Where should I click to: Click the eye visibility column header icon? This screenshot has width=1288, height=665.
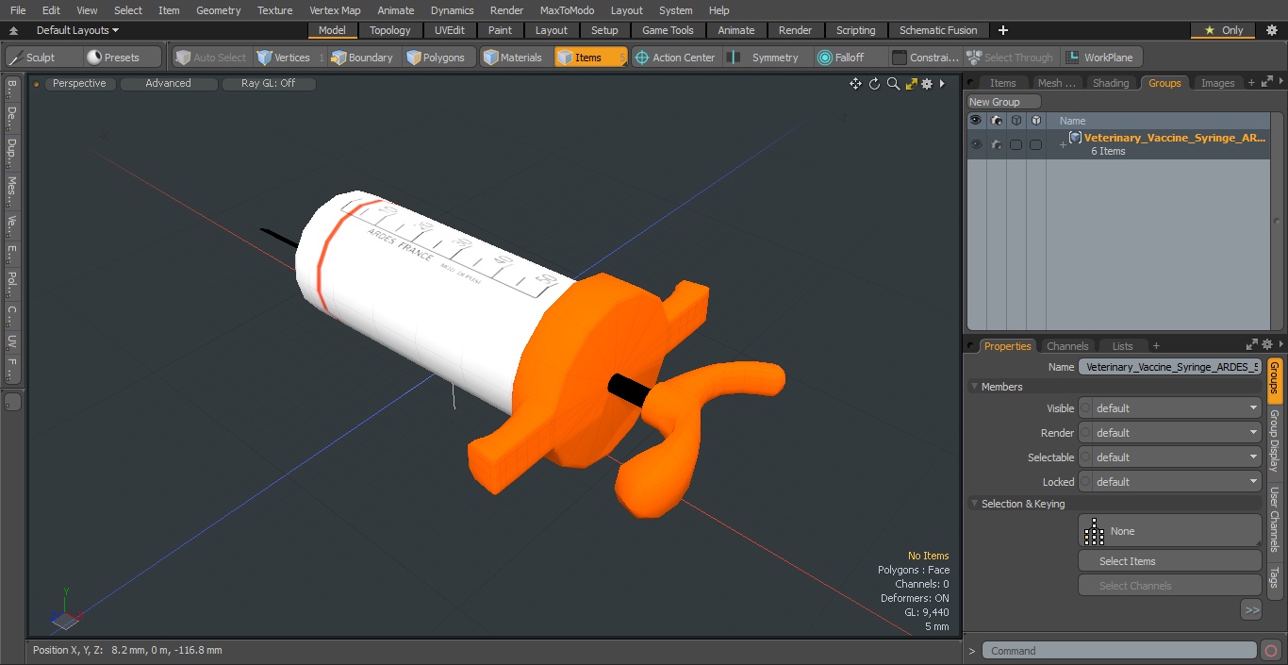tap(976, 121)
